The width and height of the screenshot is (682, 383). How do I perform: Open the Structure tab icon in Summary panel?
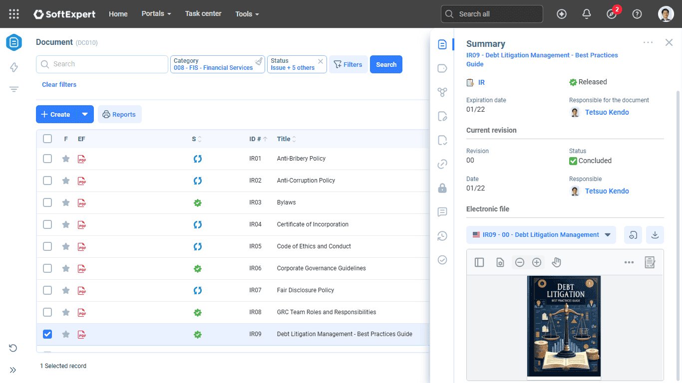(442, 92)
